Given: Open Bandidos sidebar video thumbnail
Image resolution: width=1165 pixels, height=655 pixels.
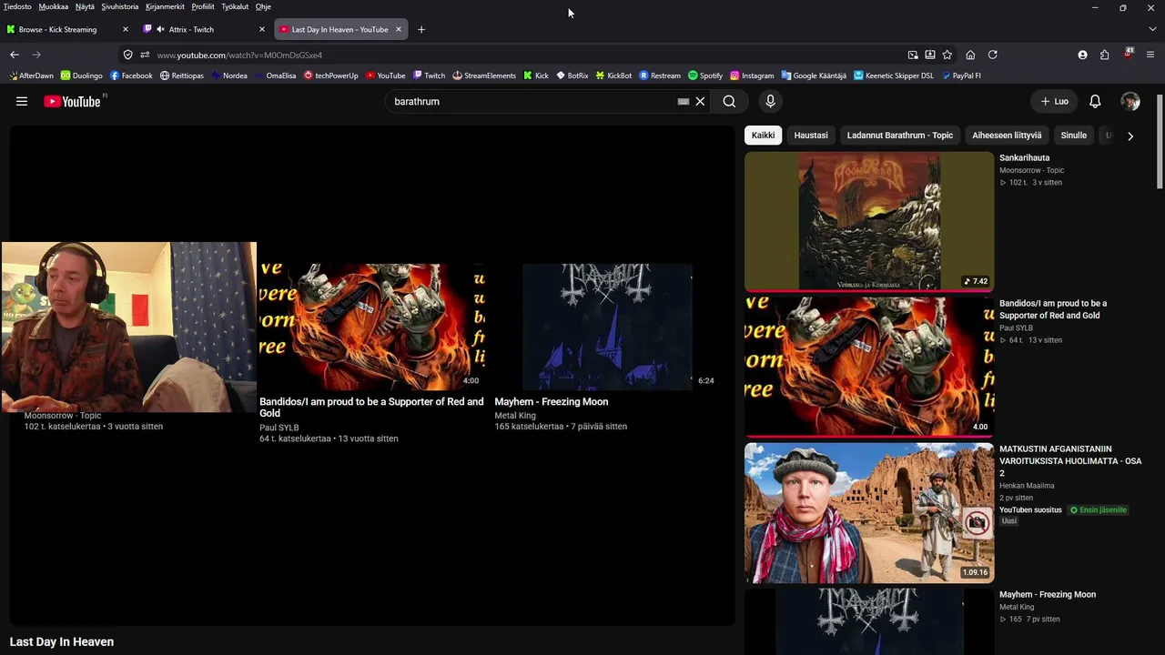Looking at the screenshot, I should pyautogui.click(x=869, y=367).
